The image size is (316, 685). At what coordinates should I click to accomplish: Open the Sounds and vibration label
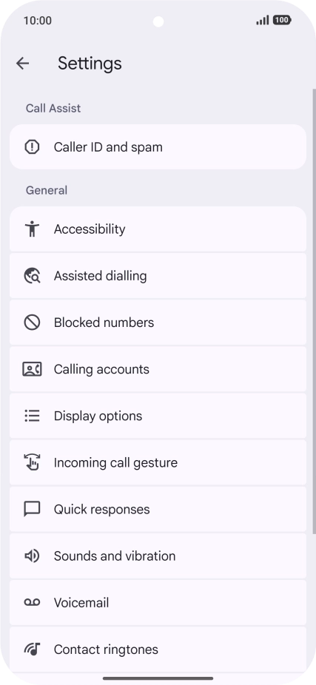[115, 556]
